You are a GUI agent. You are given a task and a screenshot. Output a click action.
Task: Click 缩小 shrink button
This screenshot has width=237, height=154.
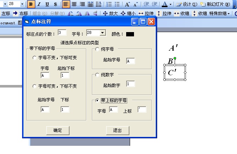coord(128,14)
